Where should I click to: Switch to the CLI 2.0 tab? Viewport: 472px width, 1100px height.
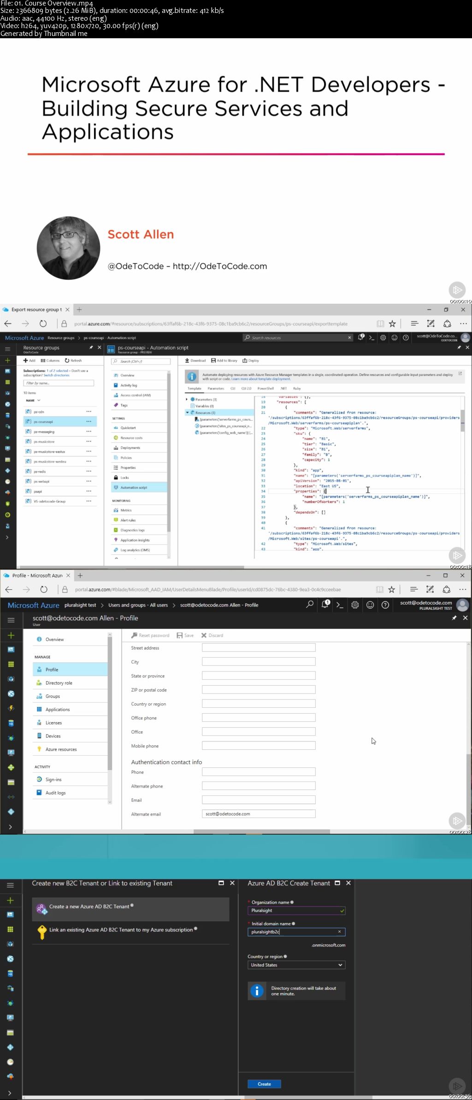pos(247,388)
